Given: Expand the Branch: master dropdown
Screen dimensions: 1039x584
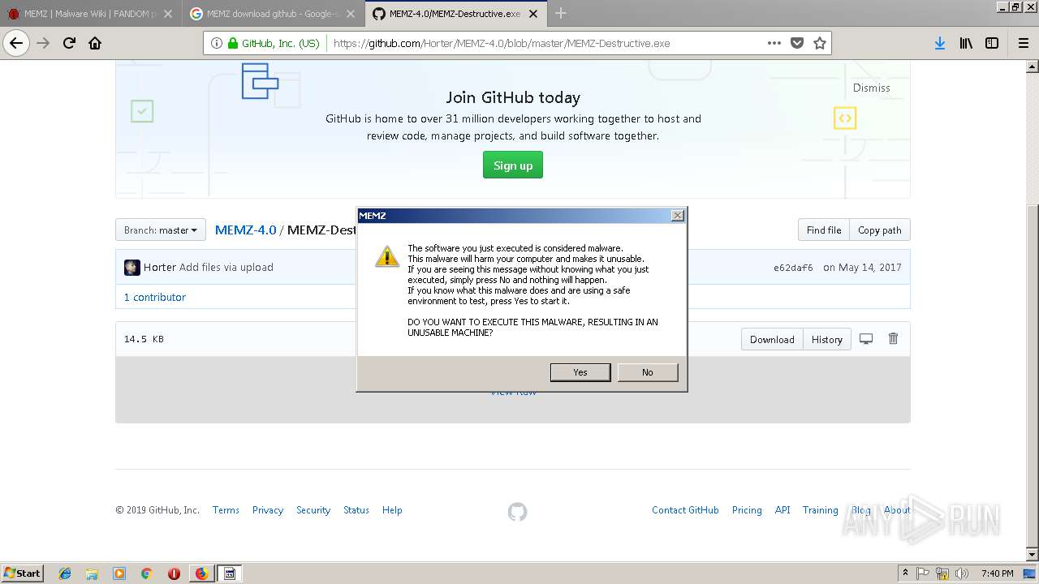Looking at the screenshot, I should (x=161, y=230).
